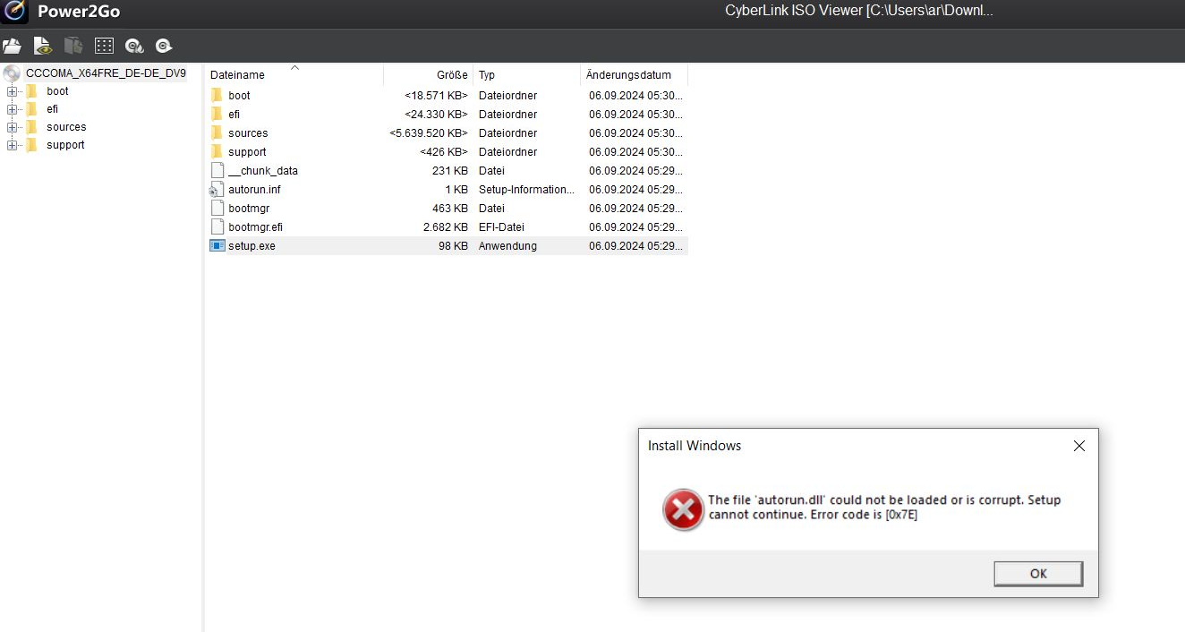
Task: Select the file name autorun.inf
Action: (254, 190)
